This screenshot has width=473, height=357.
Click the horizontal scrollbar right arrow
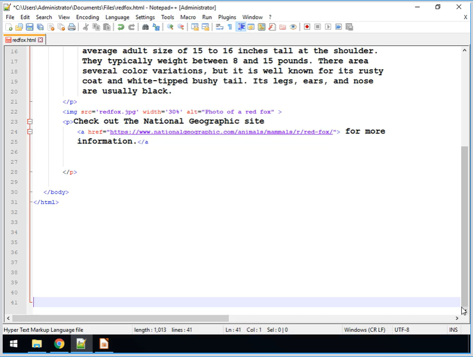coord(457,318)
